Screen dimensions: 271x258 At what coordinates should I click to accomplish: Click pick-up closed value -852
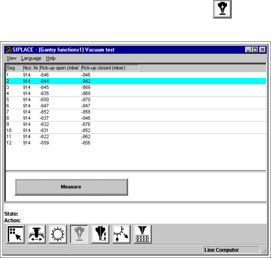(x=86, y=131)
